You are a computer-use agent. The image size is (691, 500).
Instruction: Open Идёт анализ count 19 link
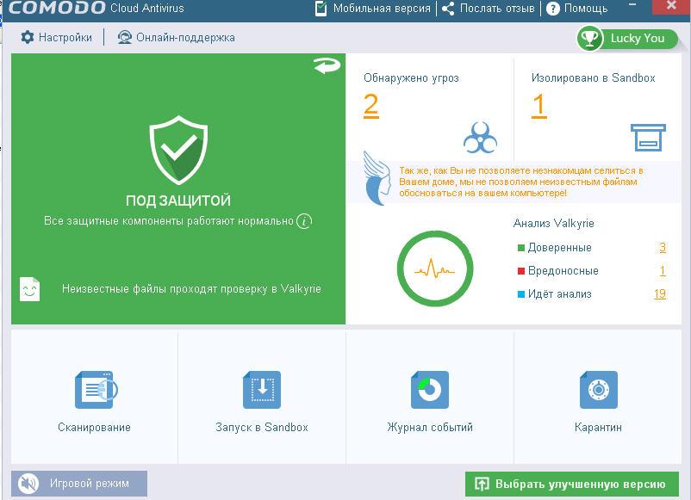(660, 294)
